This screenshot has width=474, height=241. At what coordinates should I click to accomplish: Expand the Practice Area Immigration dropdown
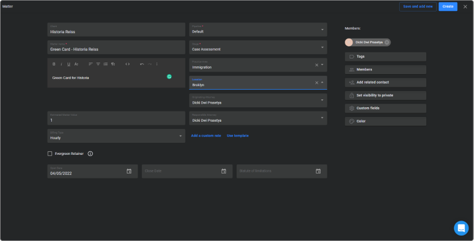pos(322,65)
